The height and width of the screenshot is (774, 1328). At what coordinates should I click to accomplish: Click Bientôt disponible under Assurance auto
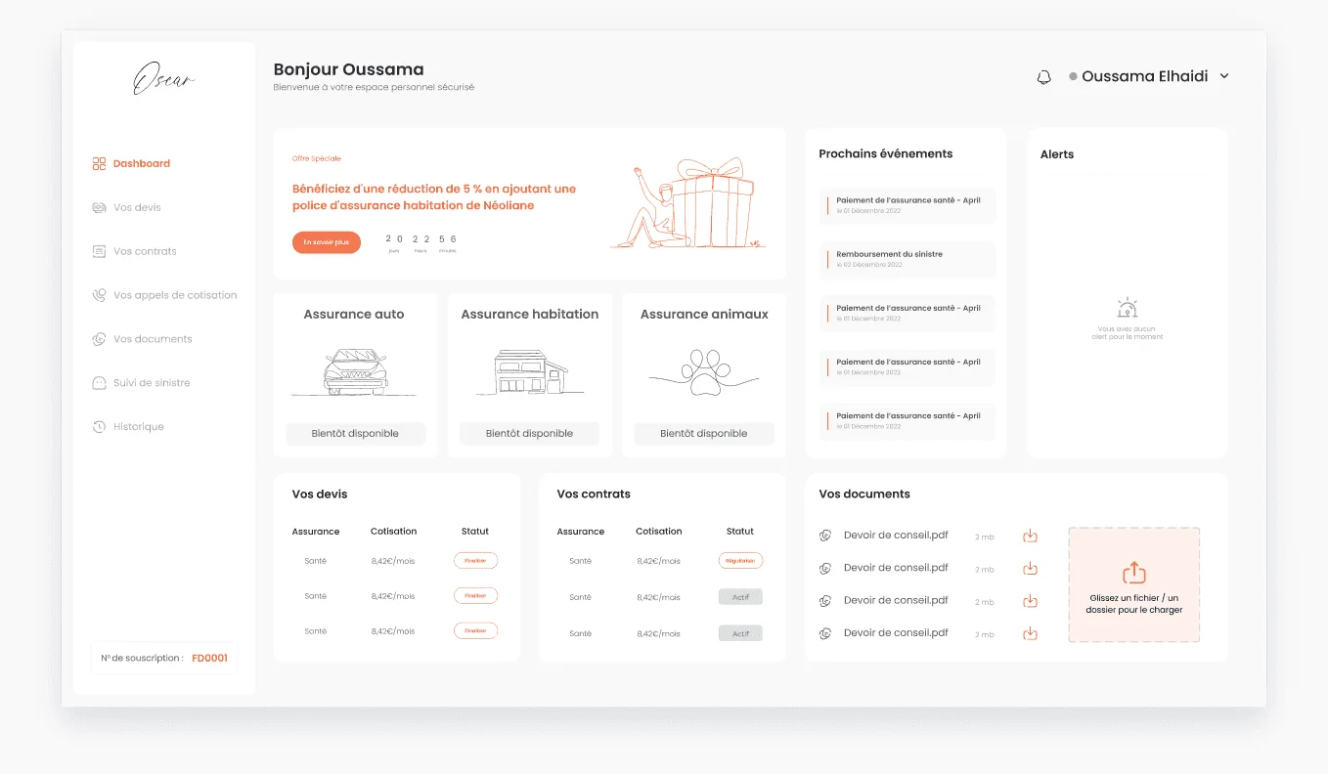(356, 434)
